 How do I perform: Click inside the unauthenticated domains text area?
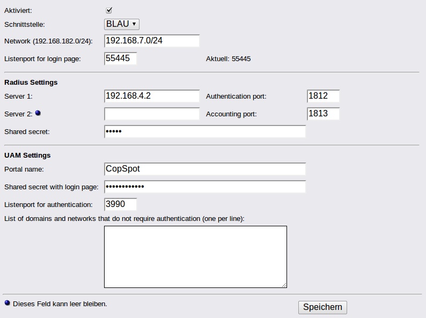[195, 256]
